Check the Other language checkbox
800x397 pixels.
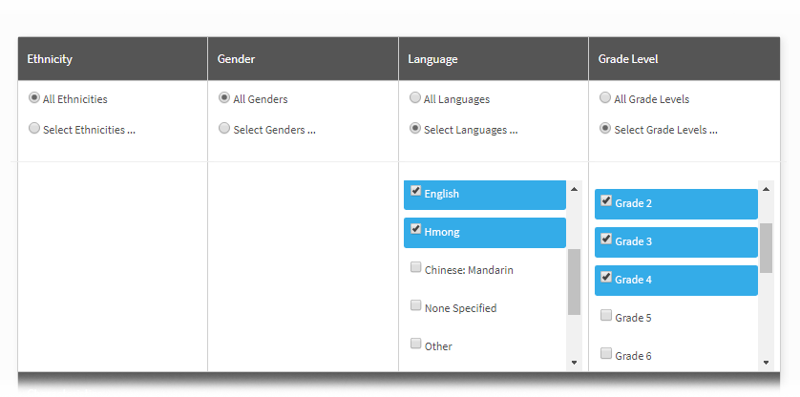(x=416, y=344)
